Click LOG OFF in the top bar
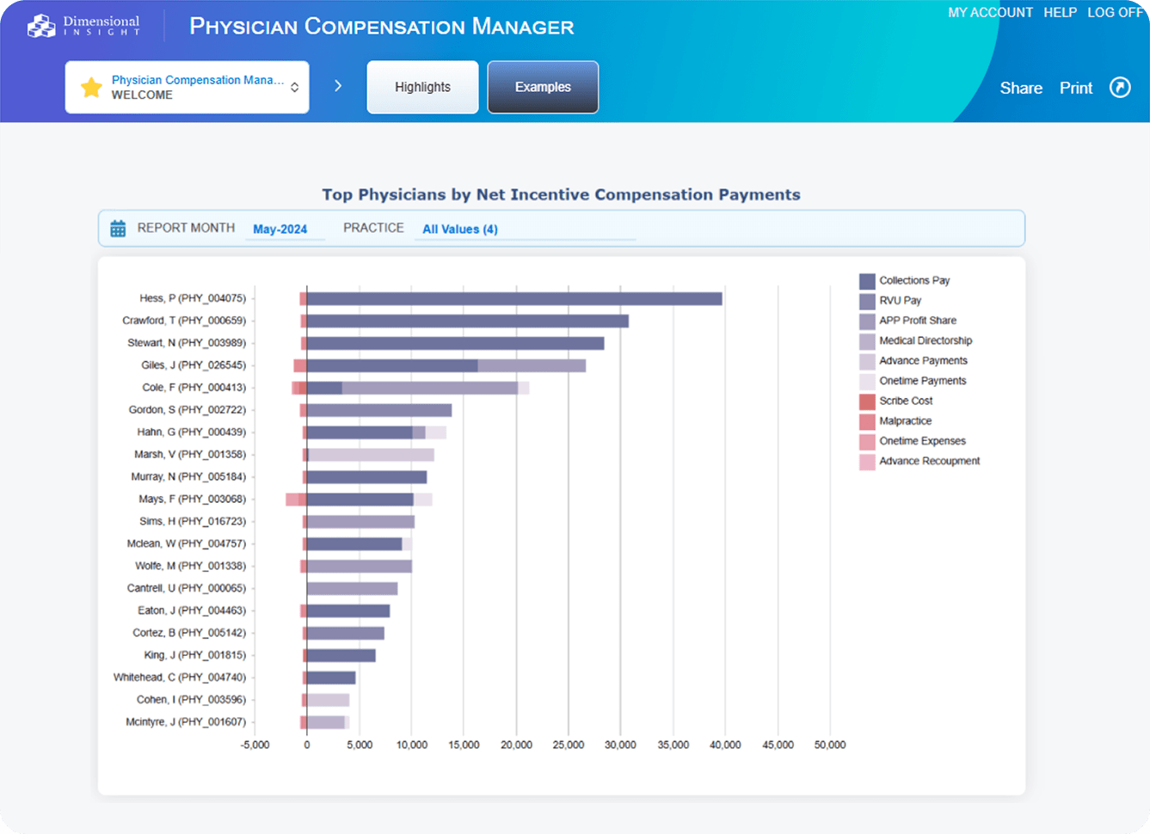The image size is (1150, 834). click(x=1116, y=12)
